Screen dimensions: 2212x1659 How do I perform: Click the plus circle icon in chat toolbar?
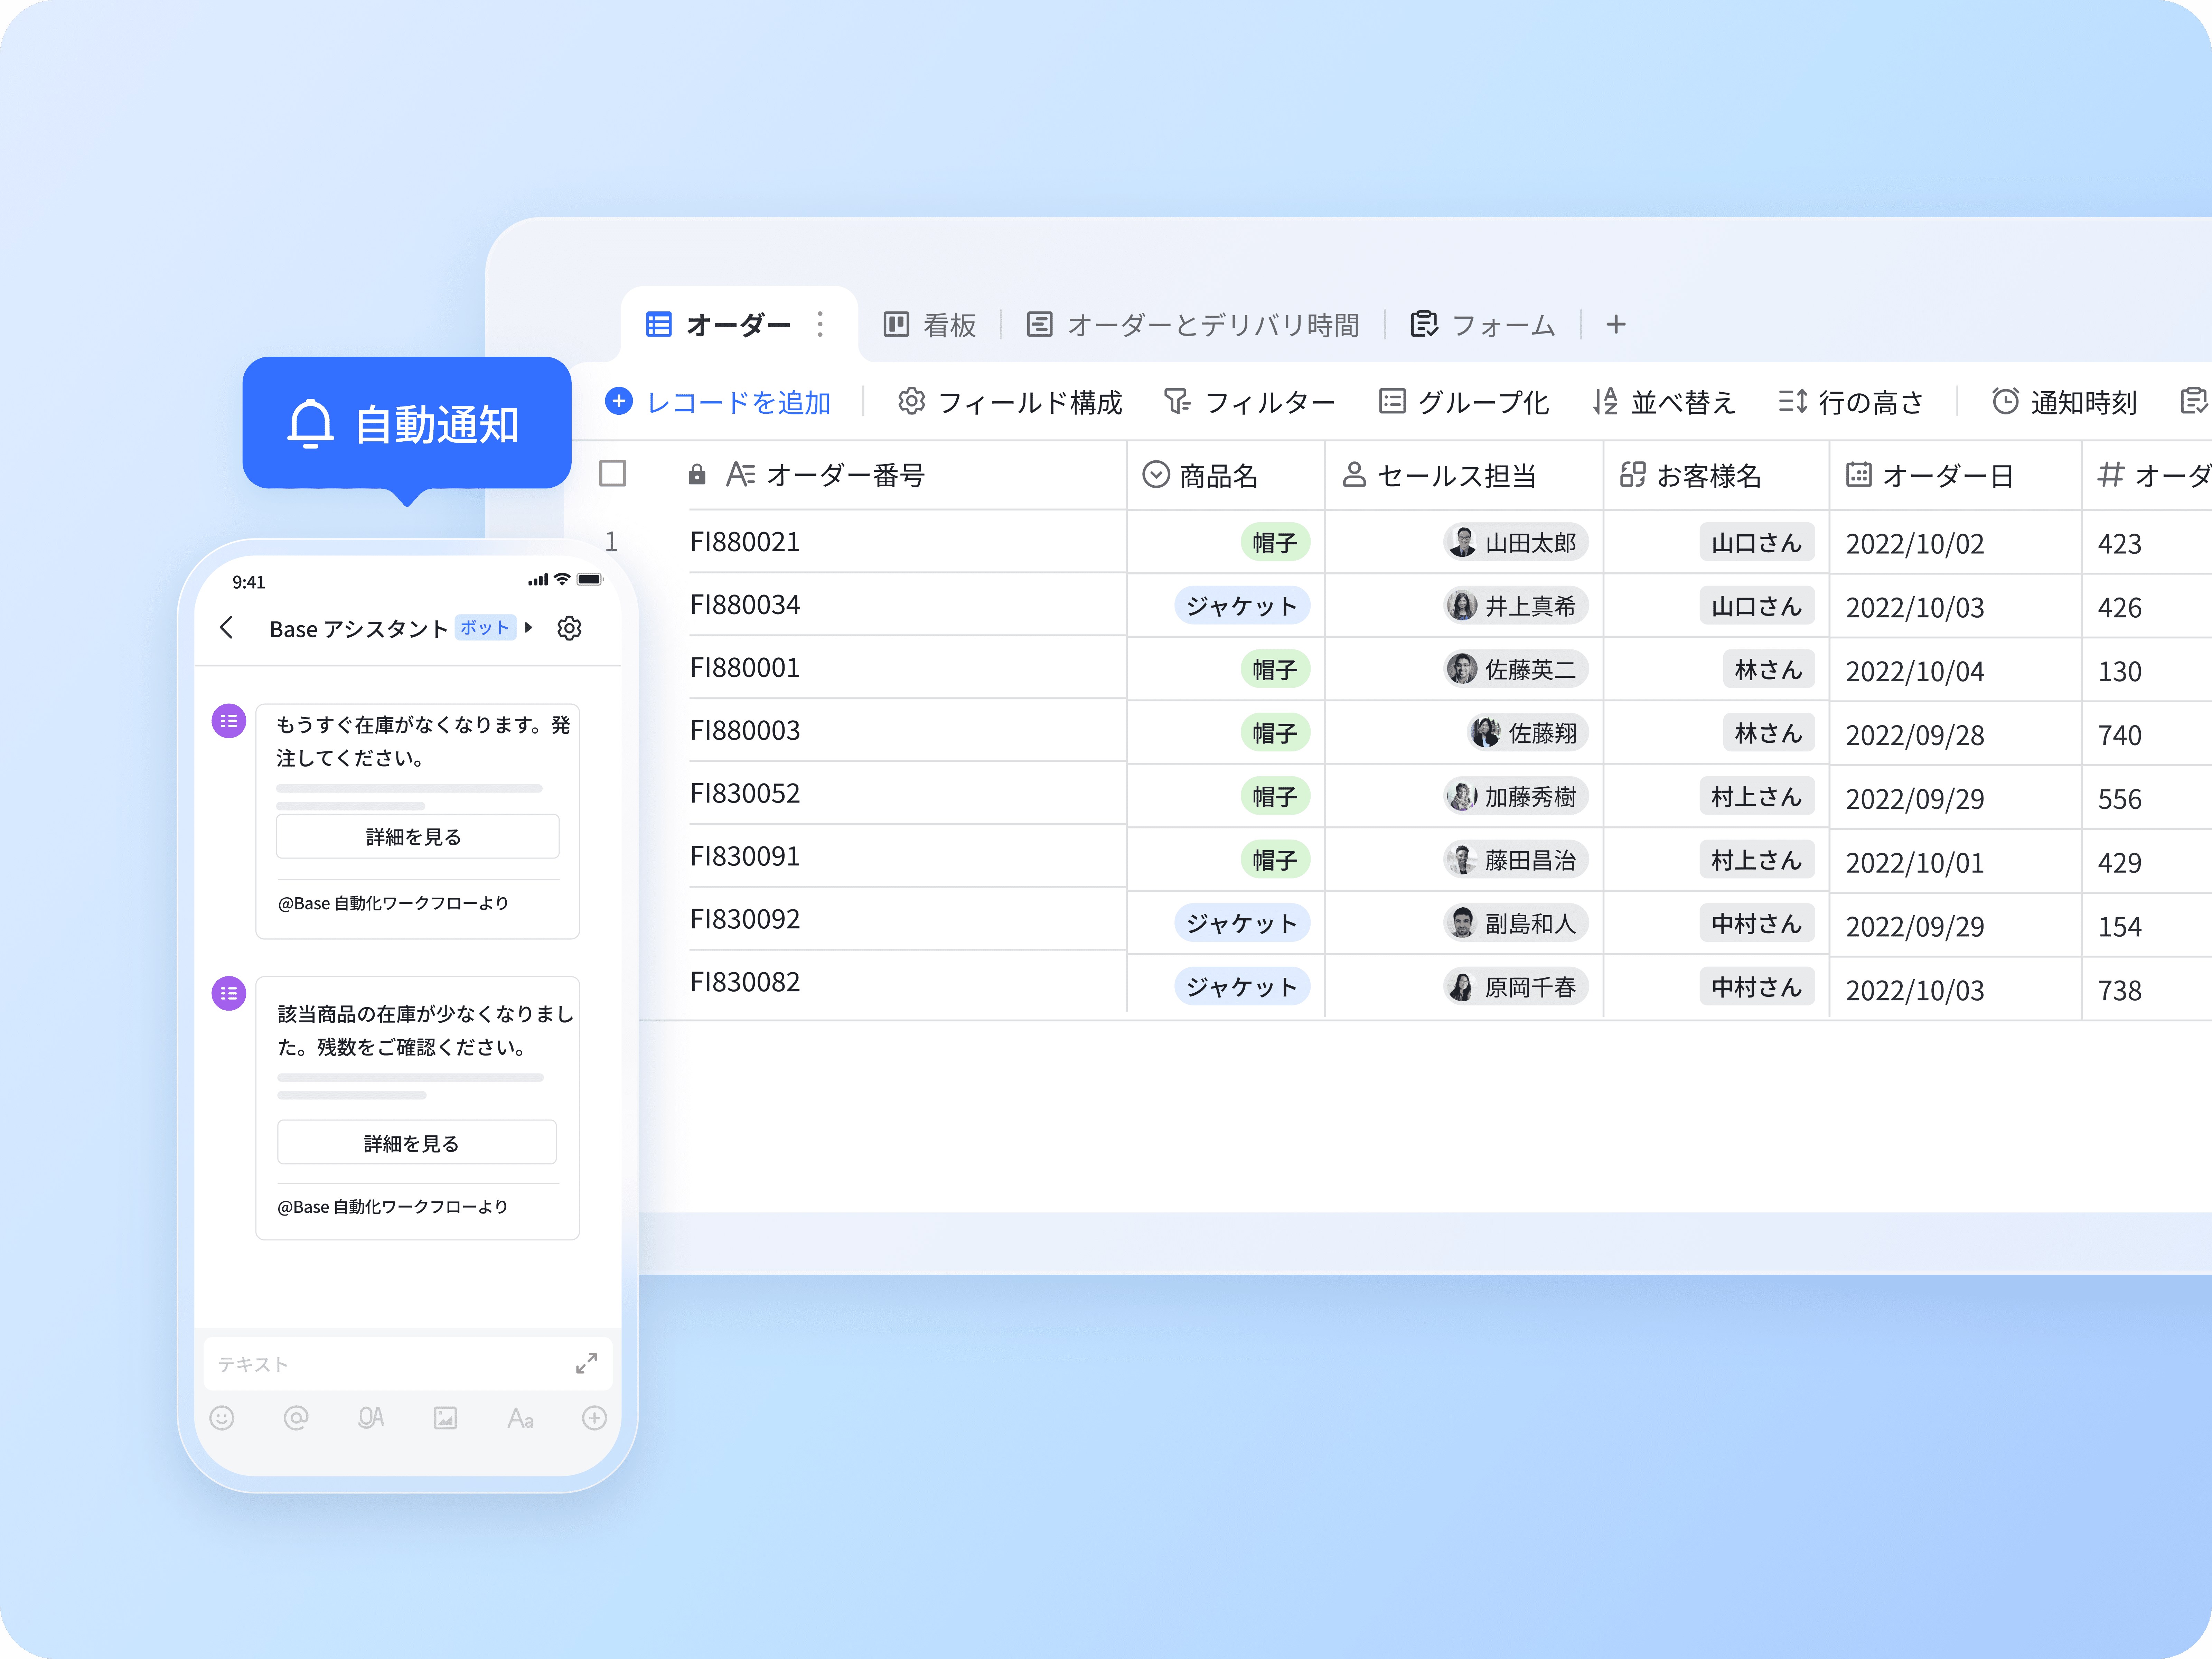click(594, 1418)
